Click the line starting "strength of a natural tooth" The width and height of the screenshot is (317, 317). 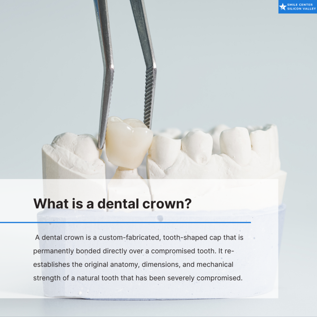138,278
